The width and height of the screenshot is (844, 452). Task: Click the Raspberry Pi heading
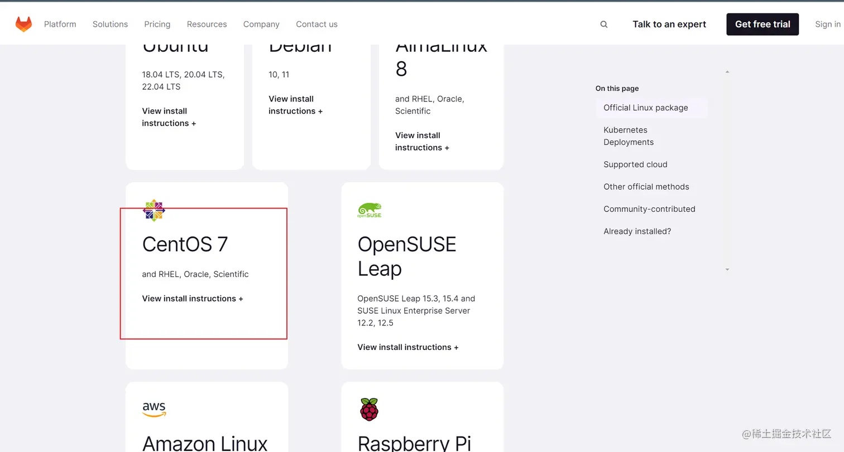[x=414, y=444]
